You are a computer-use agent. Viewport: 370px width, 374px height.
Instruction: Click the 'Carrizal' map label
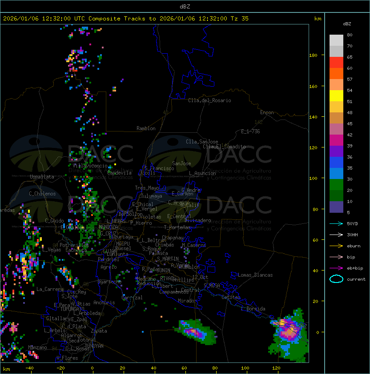(132, 298)
